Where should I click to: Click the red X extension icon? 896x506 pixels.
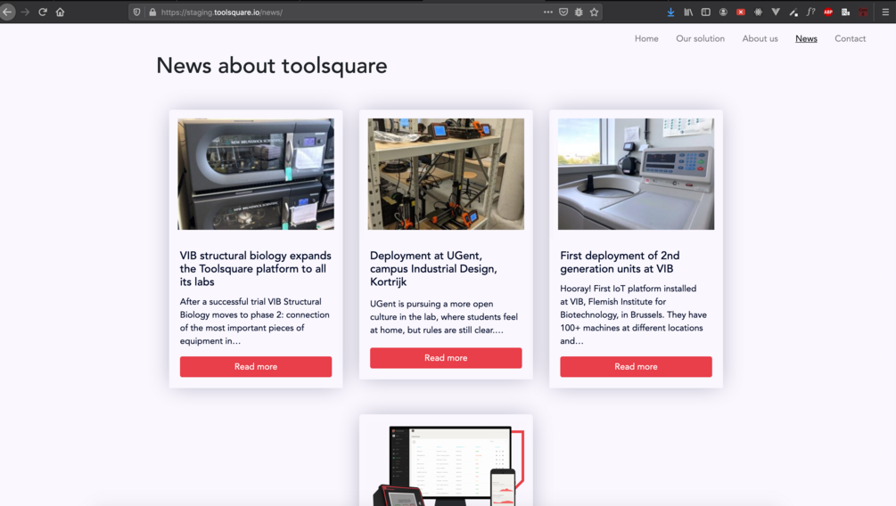point(741,12)
